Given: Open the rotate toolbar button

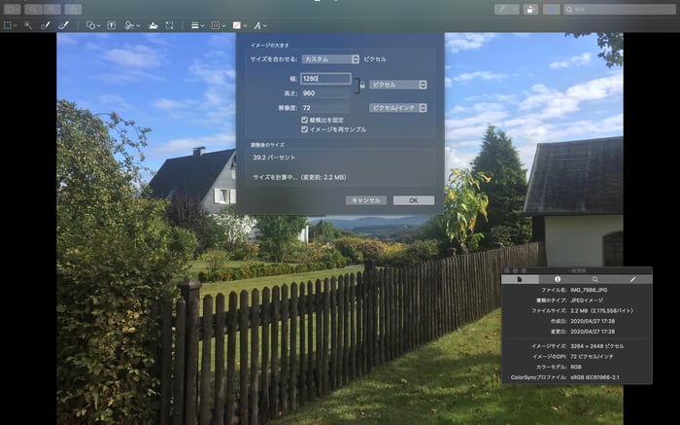Looking at the screenshot, I should [x=530, y=9].
